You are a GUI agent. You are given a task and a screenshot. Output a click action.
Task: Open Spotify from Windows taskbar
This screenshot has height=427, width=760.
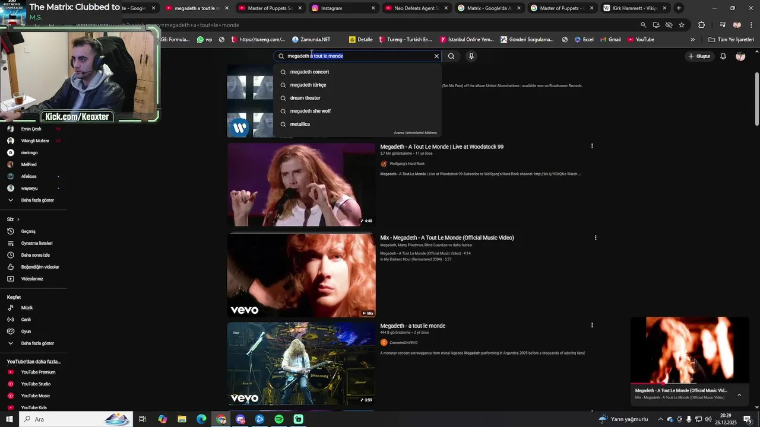point(279,419)
